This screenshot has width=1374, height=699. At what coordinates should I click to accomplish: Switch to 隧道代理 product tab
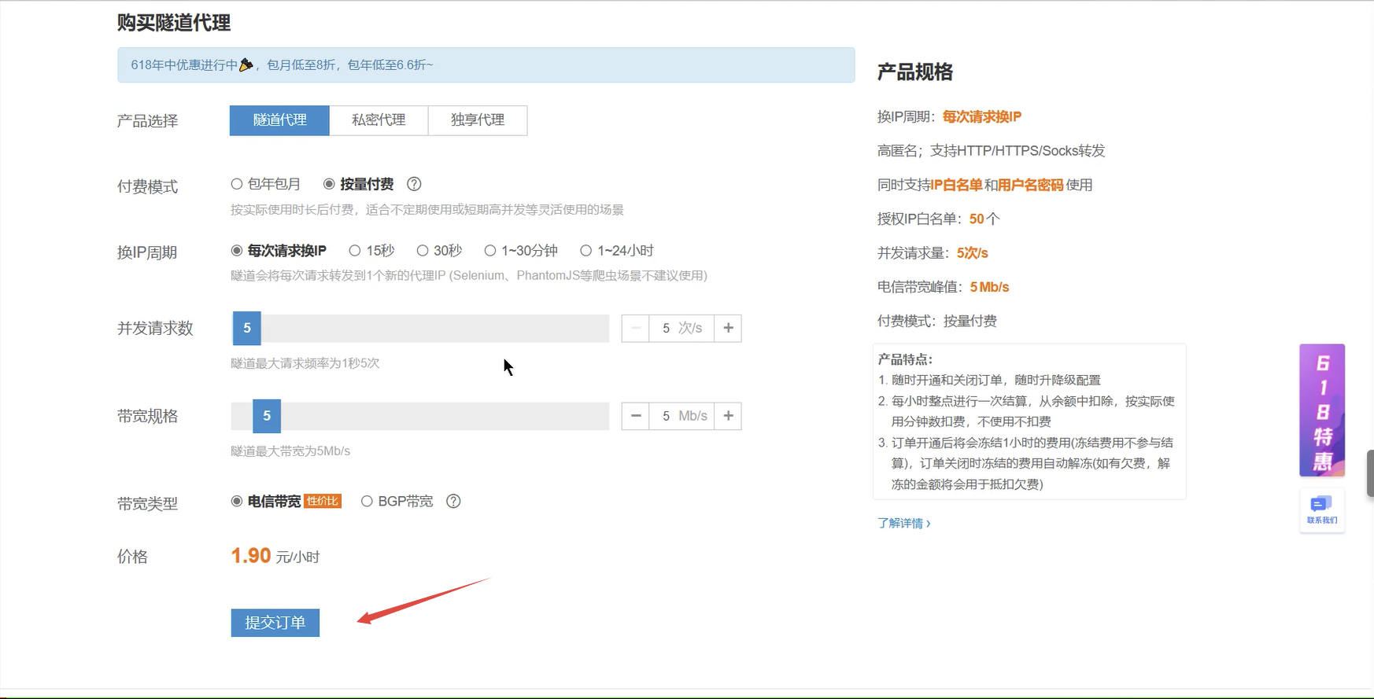[279, 120]
